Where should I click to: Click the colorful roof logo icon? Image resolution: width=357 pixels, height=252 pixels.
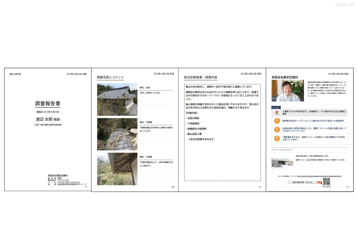277,112
